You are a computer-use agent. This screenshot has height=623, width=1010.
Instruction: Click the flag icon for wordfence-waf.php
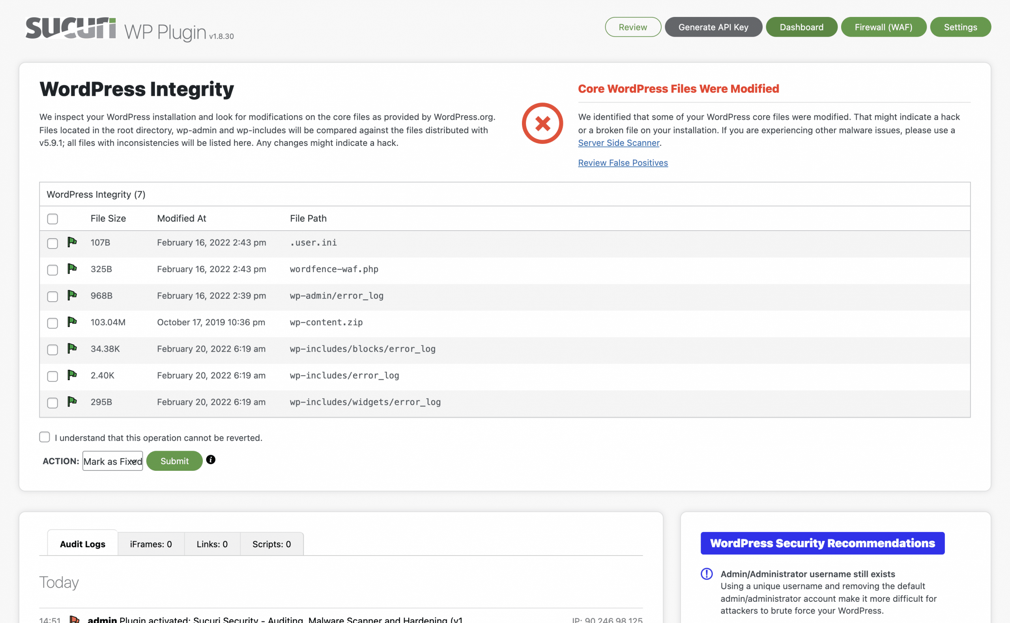point(72,269)
